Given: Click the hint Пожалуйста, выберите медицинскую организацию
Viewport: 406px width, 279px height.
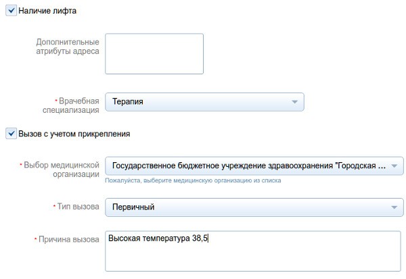Looking at the screenshot, I should pyautogui.click(x=193, y=180).
